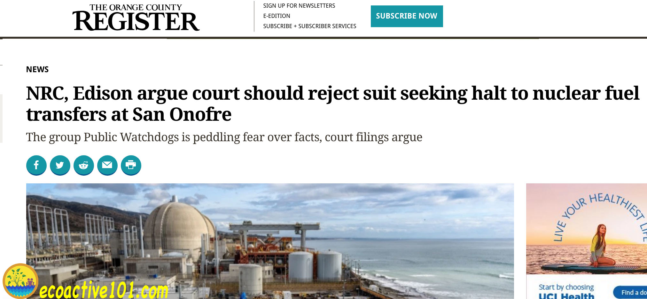
Task: Click the Find a doctor ad button
Action: (630, 292)
